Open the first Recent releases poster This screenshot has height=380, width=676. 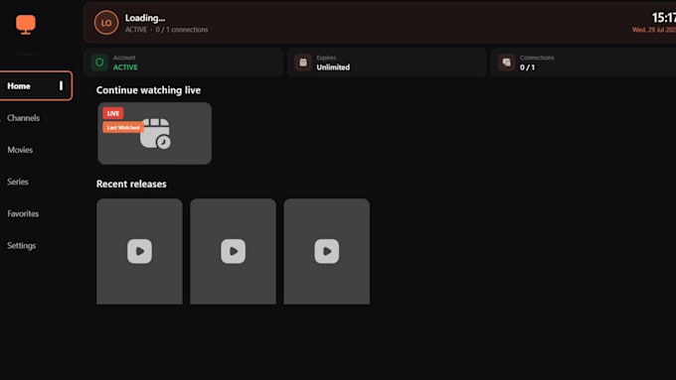tap(140, 251)
